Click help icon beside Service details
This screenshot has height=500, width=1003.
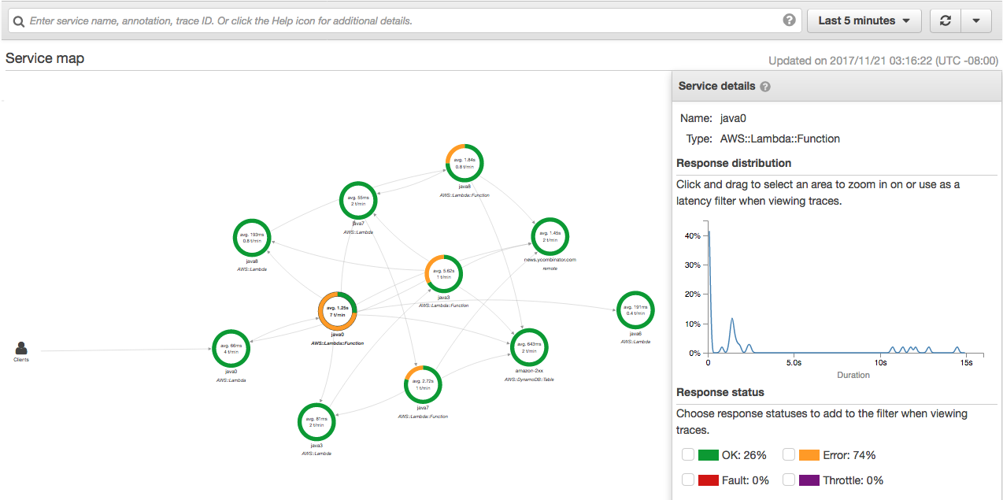click(765, 87)
